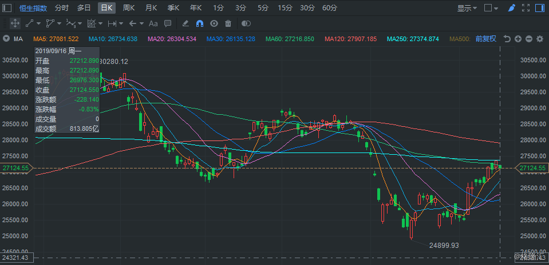549x265 pixels.
Task: Switch to 周K weekly chart tab
Action: pyautogui.click(x=128, y=7)
